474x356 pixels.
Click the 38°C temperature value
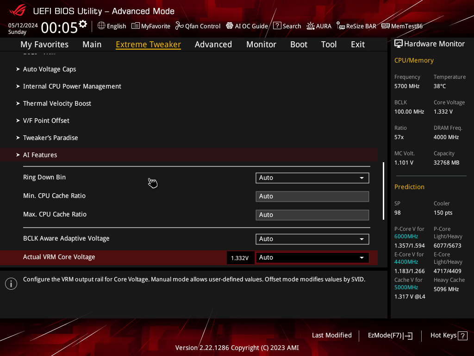(440, 86)
